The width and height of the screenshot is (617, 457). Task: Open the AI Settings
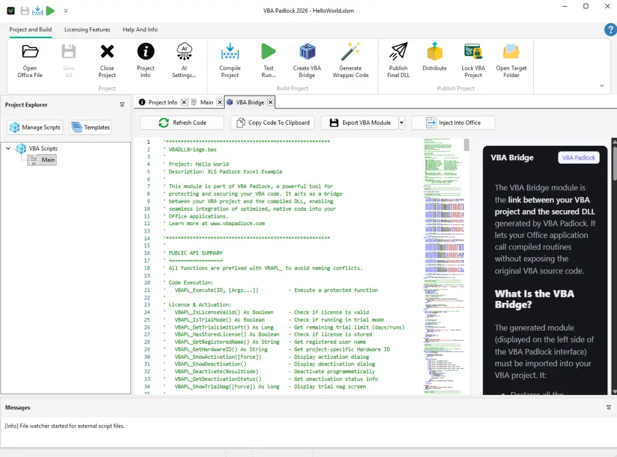pos(183,59)
